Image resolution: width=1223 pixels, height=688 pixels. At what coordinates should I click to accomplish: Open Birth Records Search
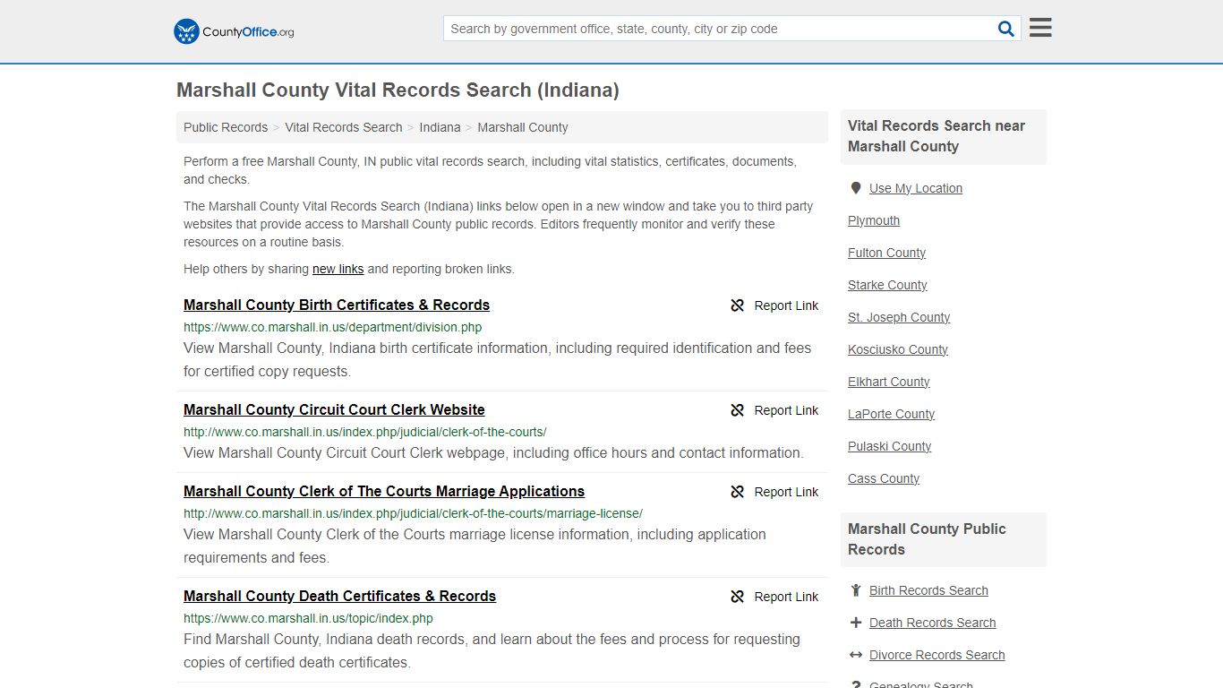pyautogui.click(x=928, y=590)
